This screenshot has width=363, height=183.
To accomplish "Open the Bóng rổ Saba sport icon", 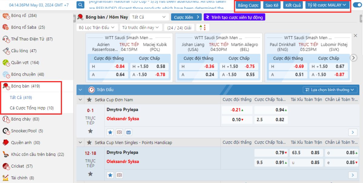I will 6,27.
